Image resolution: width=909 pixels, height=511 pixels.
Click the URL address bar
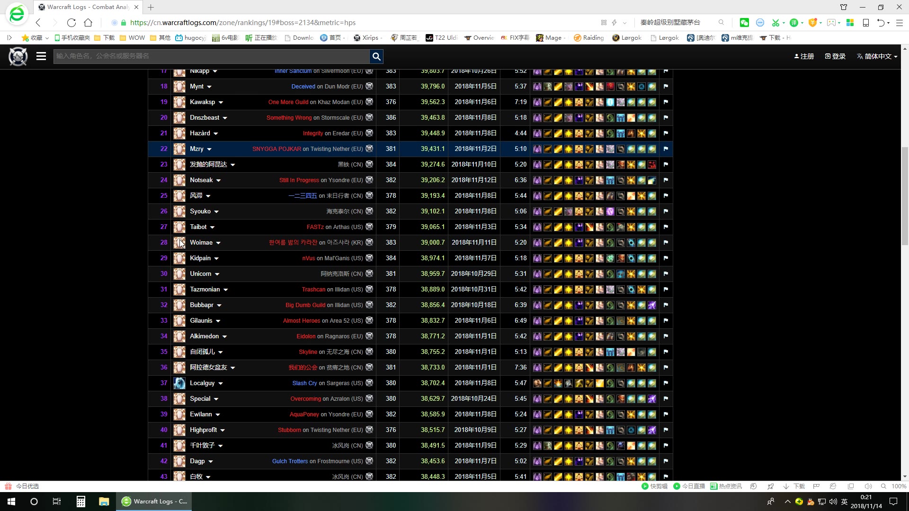(350, 23)
